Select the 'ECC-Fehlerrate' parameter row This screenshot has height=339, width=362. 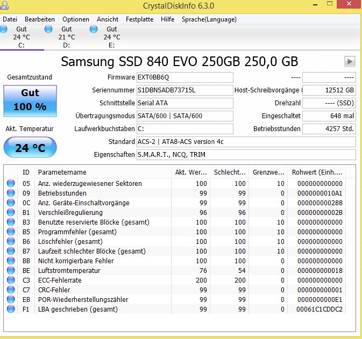[175, 280]
